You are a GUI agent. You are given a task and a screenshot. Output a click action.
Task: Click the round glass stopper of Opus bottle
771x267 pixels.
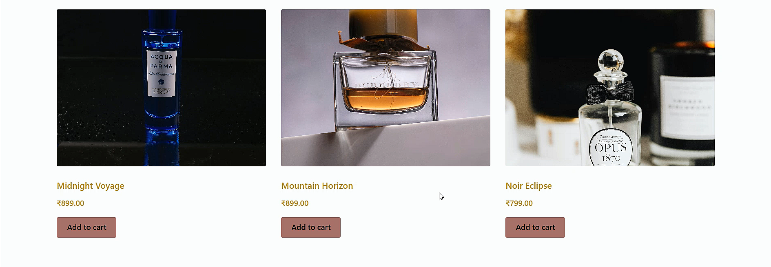[x=611, y=61]
